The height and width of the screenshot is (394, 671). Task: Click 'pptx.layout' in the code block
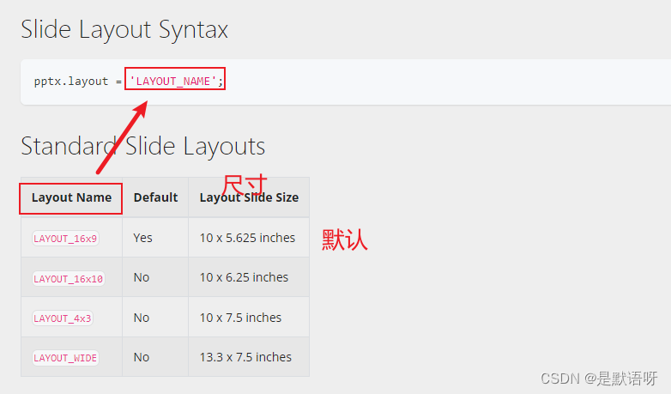point(71,82)
